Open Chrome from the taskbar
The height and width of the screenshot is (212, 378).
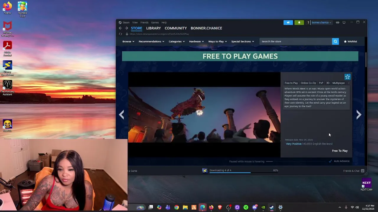point(177,207)
